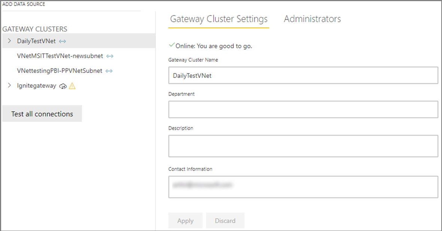Select the Gateway Cluster Settings tab
Viewport: 442px width, 231px height.
tap(219, 19)
